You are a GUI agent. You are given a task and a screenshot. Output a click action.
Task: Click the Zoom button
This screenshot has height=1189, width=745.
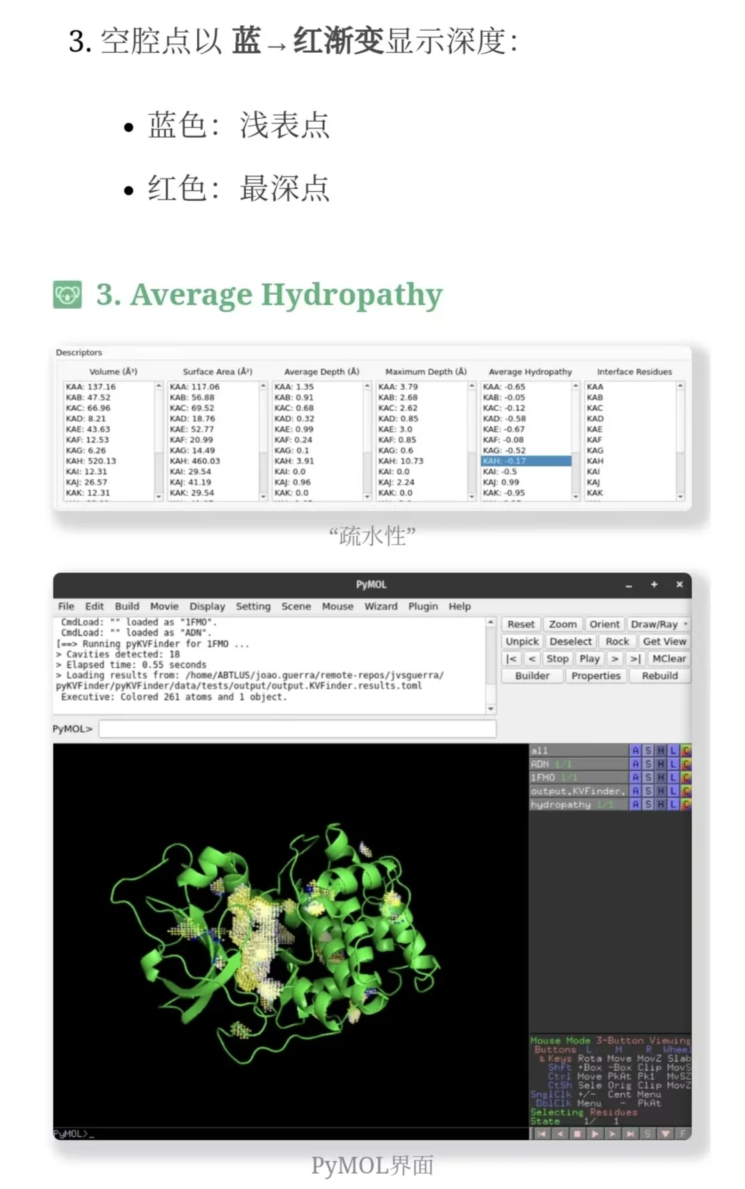point(563,624)
